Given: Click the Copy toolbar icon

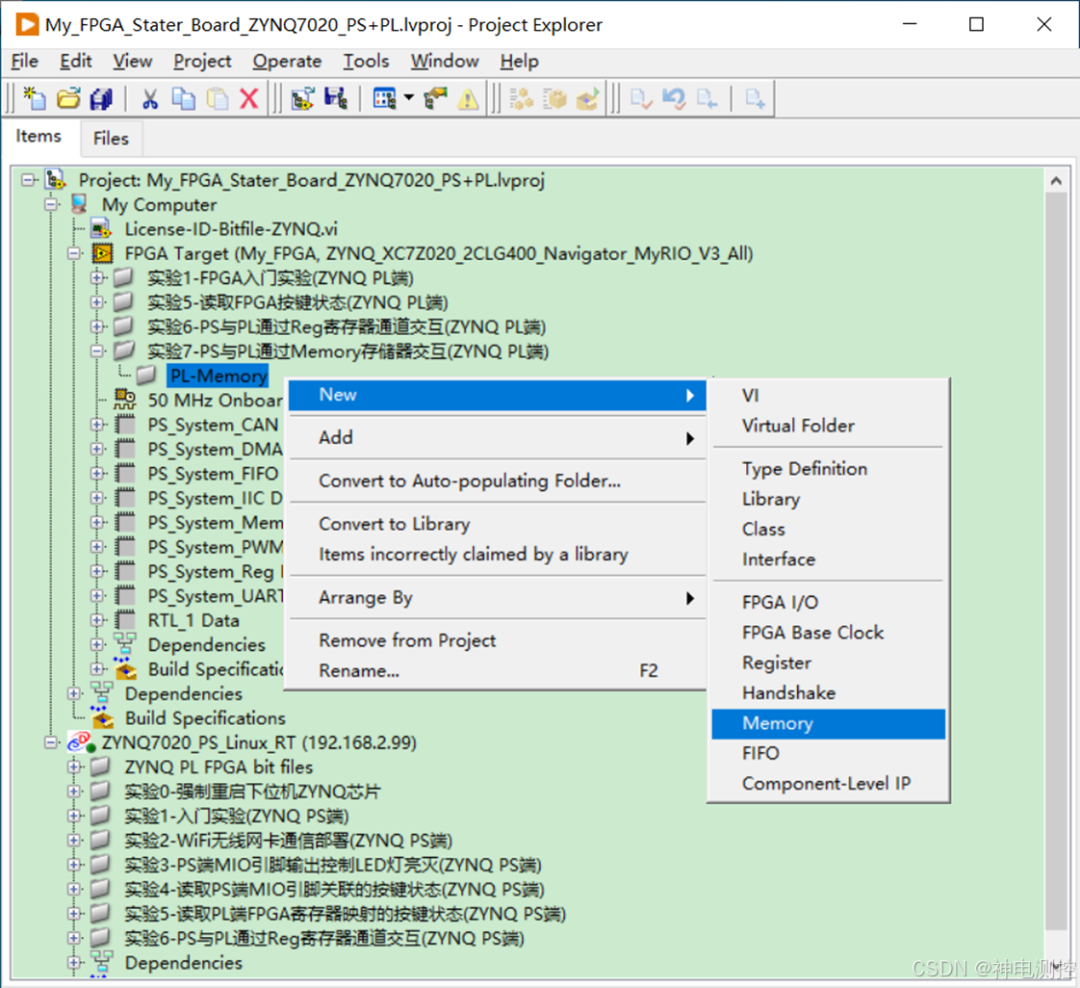Looking at the screenshot, I should point(183,98).
